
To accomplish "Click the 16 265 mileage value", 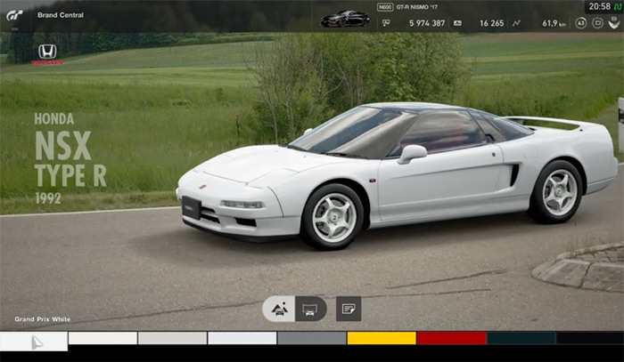I will click(491, 23).
